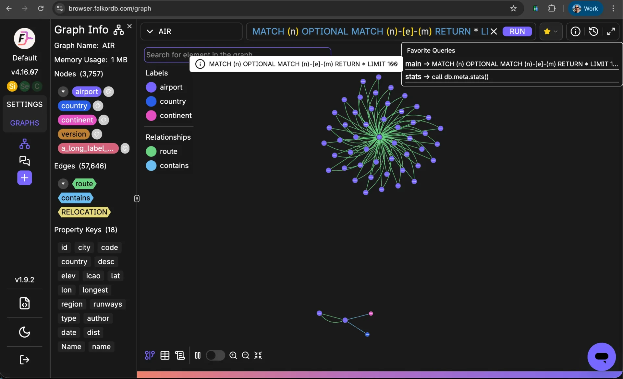Flip the toggle switch next to zoom controls
The image size is (623, 379).
[x=215, y=355]
